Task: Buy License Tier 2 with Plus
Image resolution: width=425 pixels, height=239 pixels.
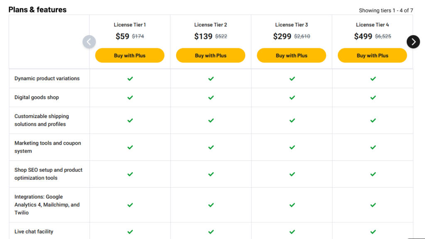Action: 210,55
